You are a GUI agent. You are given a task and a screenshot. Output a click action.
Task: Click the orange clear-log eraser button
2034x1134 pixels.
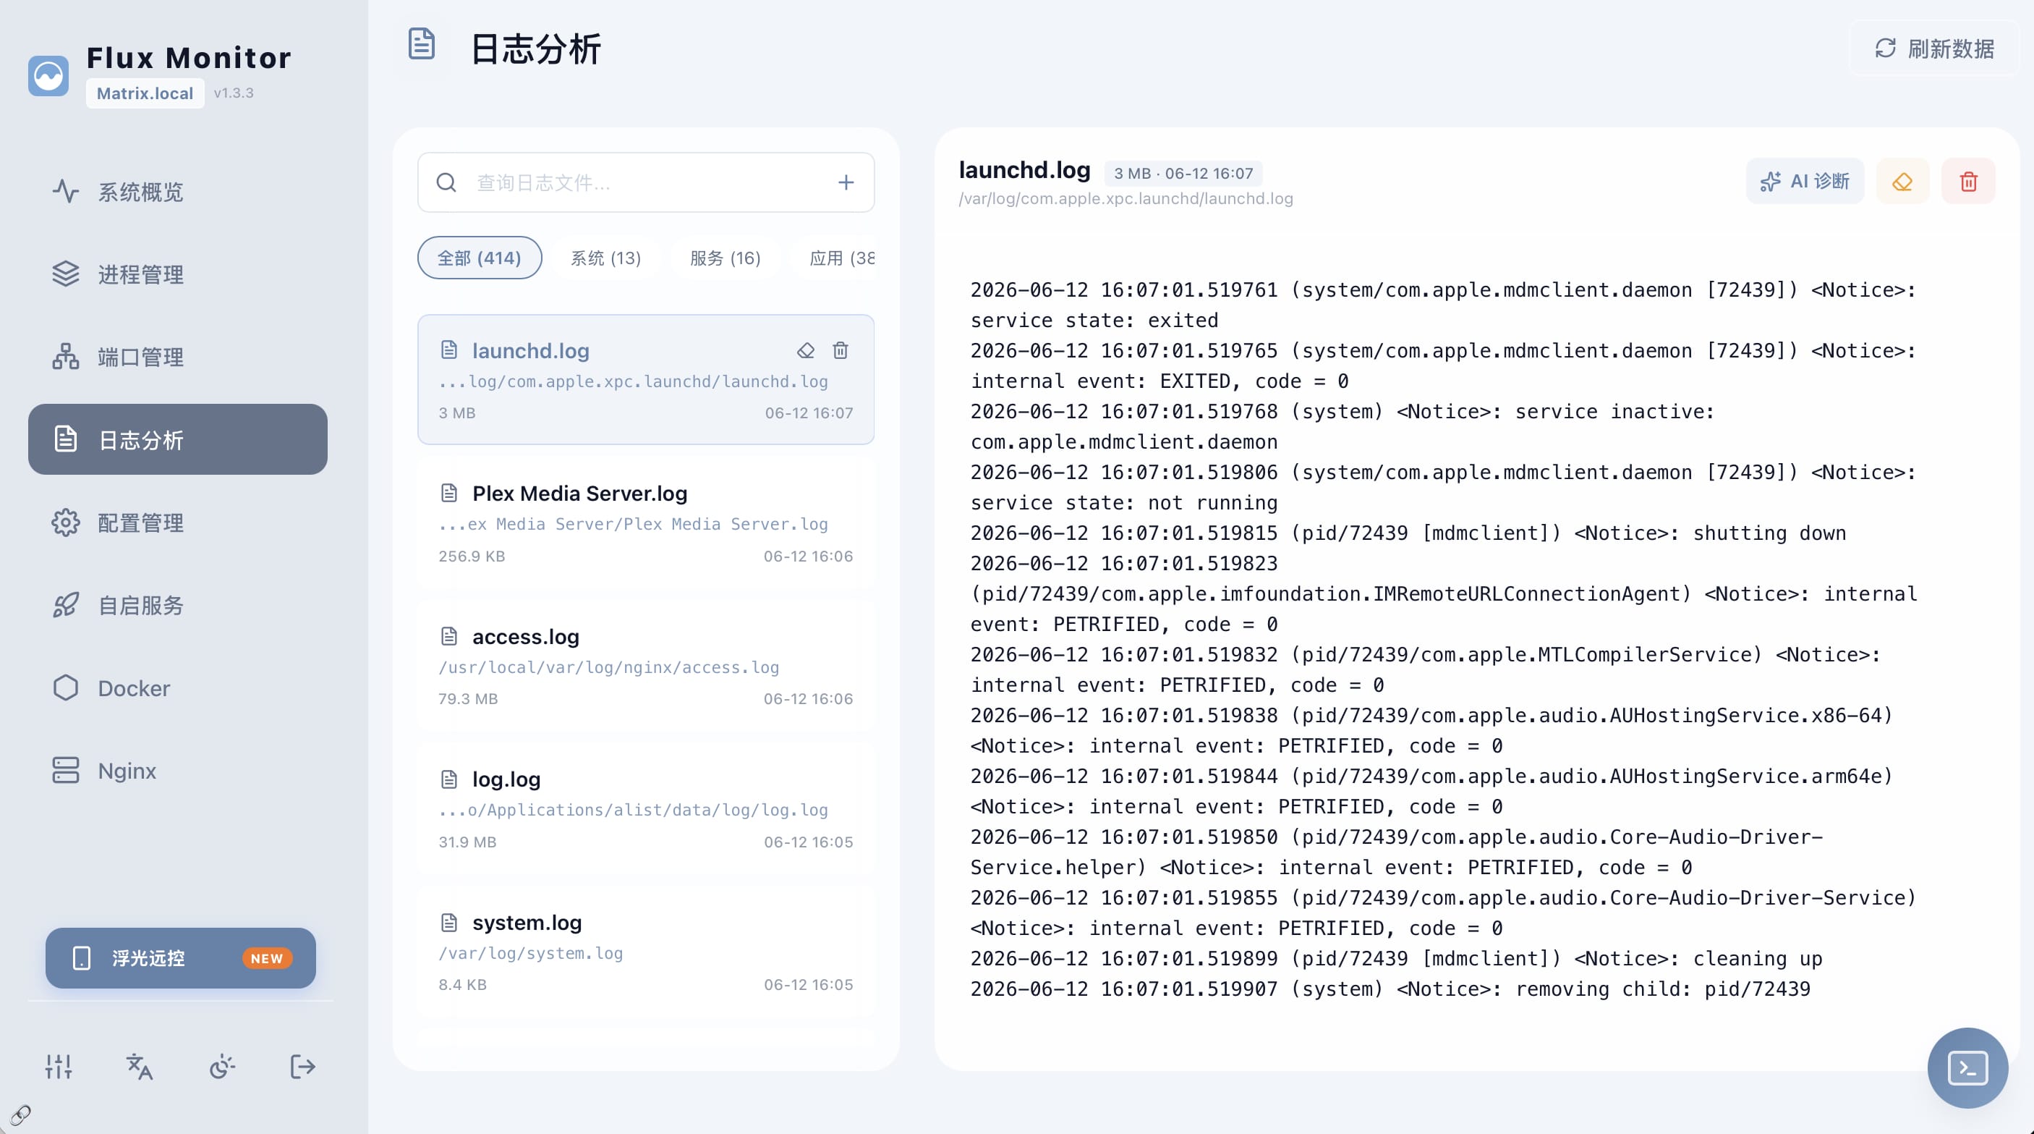[x=1902, y=181]
